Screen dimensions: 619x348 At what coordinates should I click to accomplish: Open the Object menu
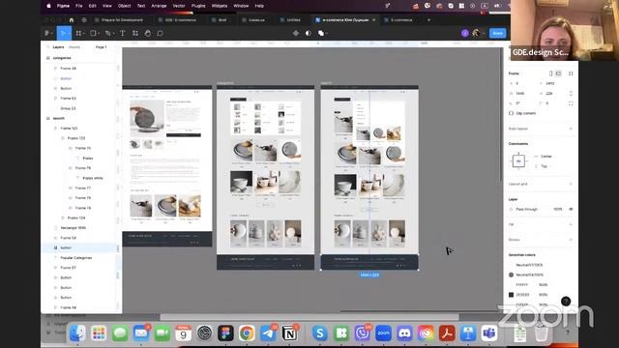[124, 6]
